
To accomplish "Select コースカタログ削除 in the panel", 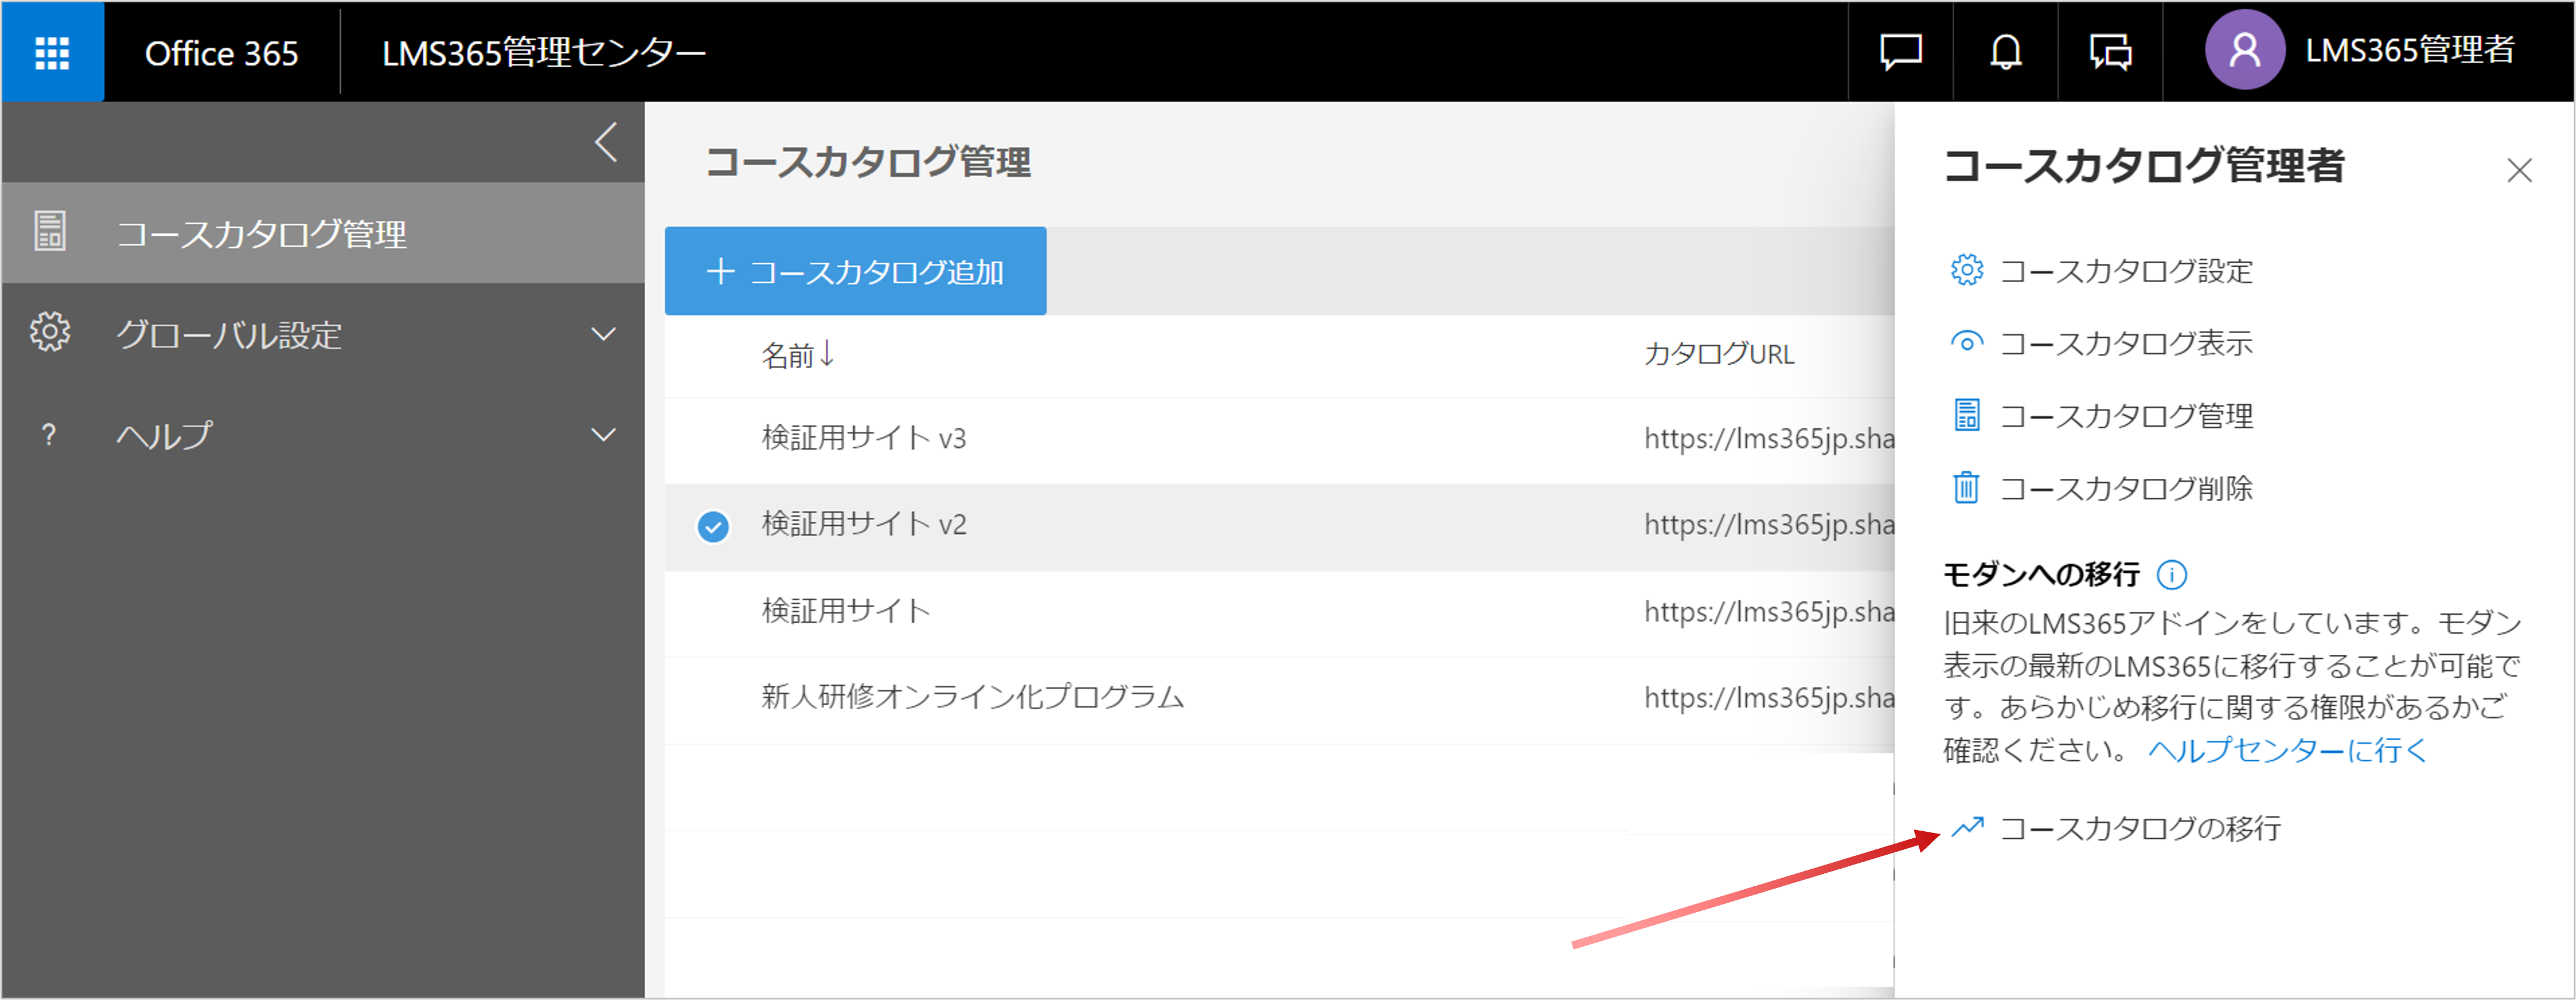I will click(2126, 488).
